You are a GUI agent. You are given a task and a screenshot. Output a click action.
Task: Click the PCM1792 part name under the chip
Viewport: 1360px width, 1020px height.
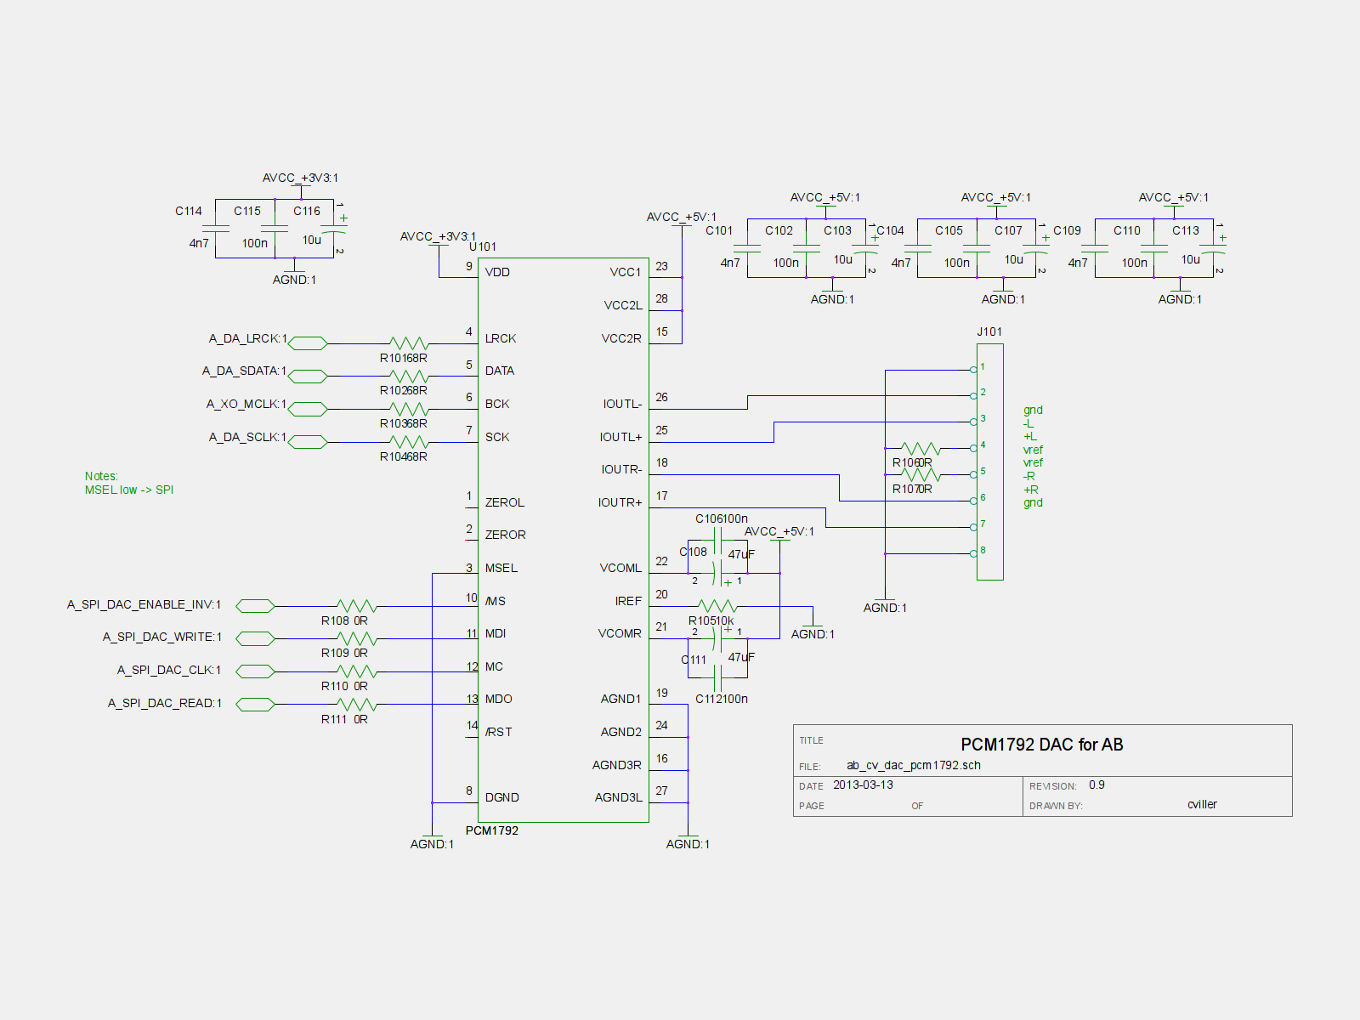(492, 830)
